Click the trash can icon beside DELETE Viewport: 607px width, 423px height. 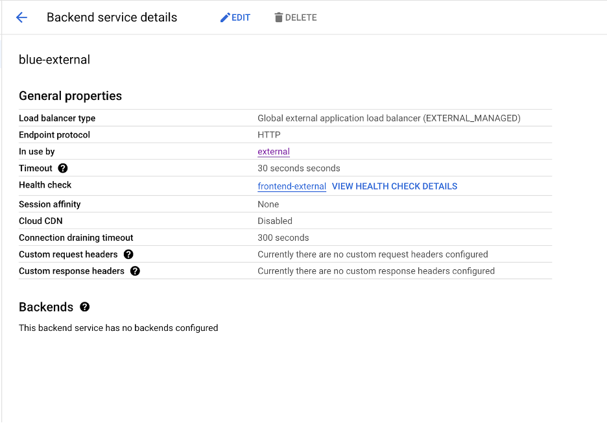(279, 18)
